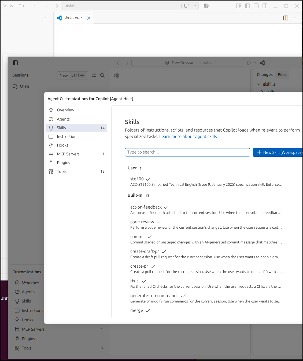Select Plugins in the customizations dialog

click(76, 163)
